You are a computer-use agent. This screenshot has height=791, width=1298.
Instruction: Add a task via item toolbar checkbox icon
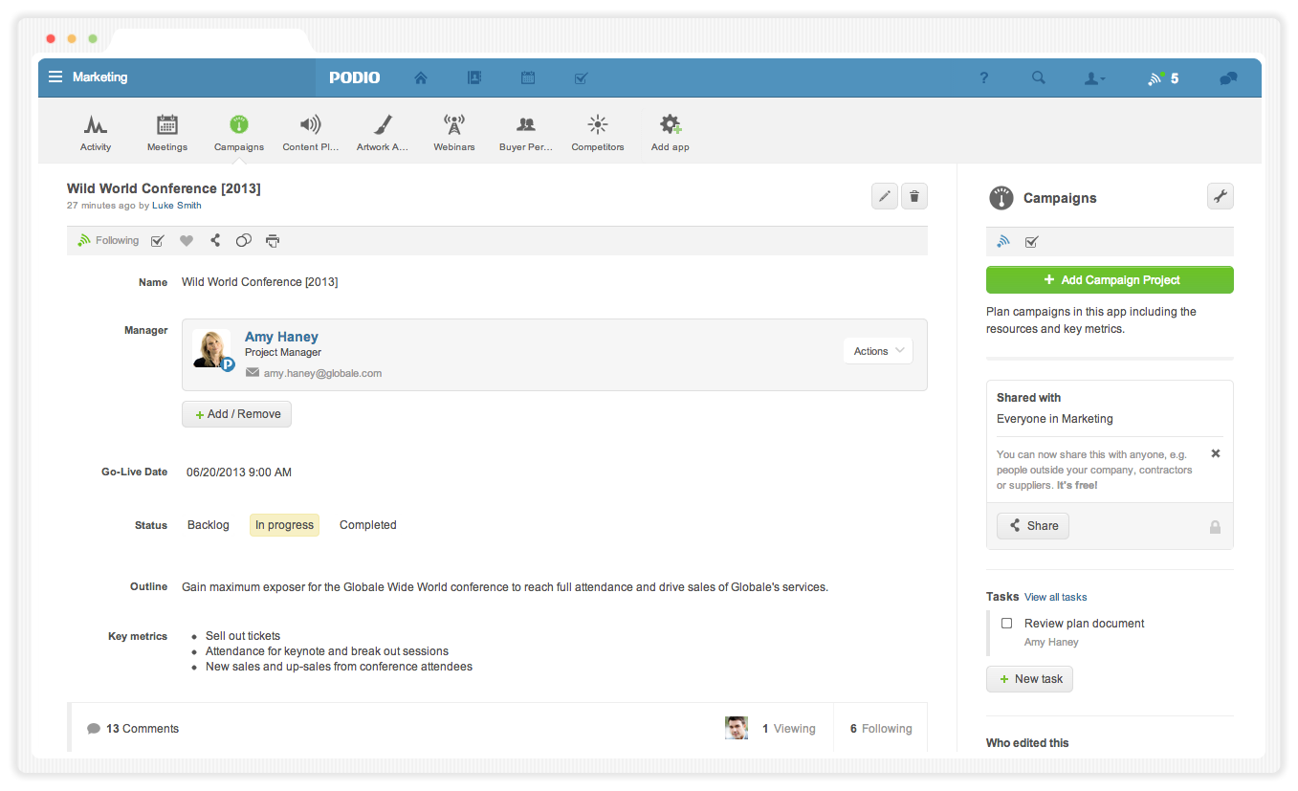pos(158,241)
